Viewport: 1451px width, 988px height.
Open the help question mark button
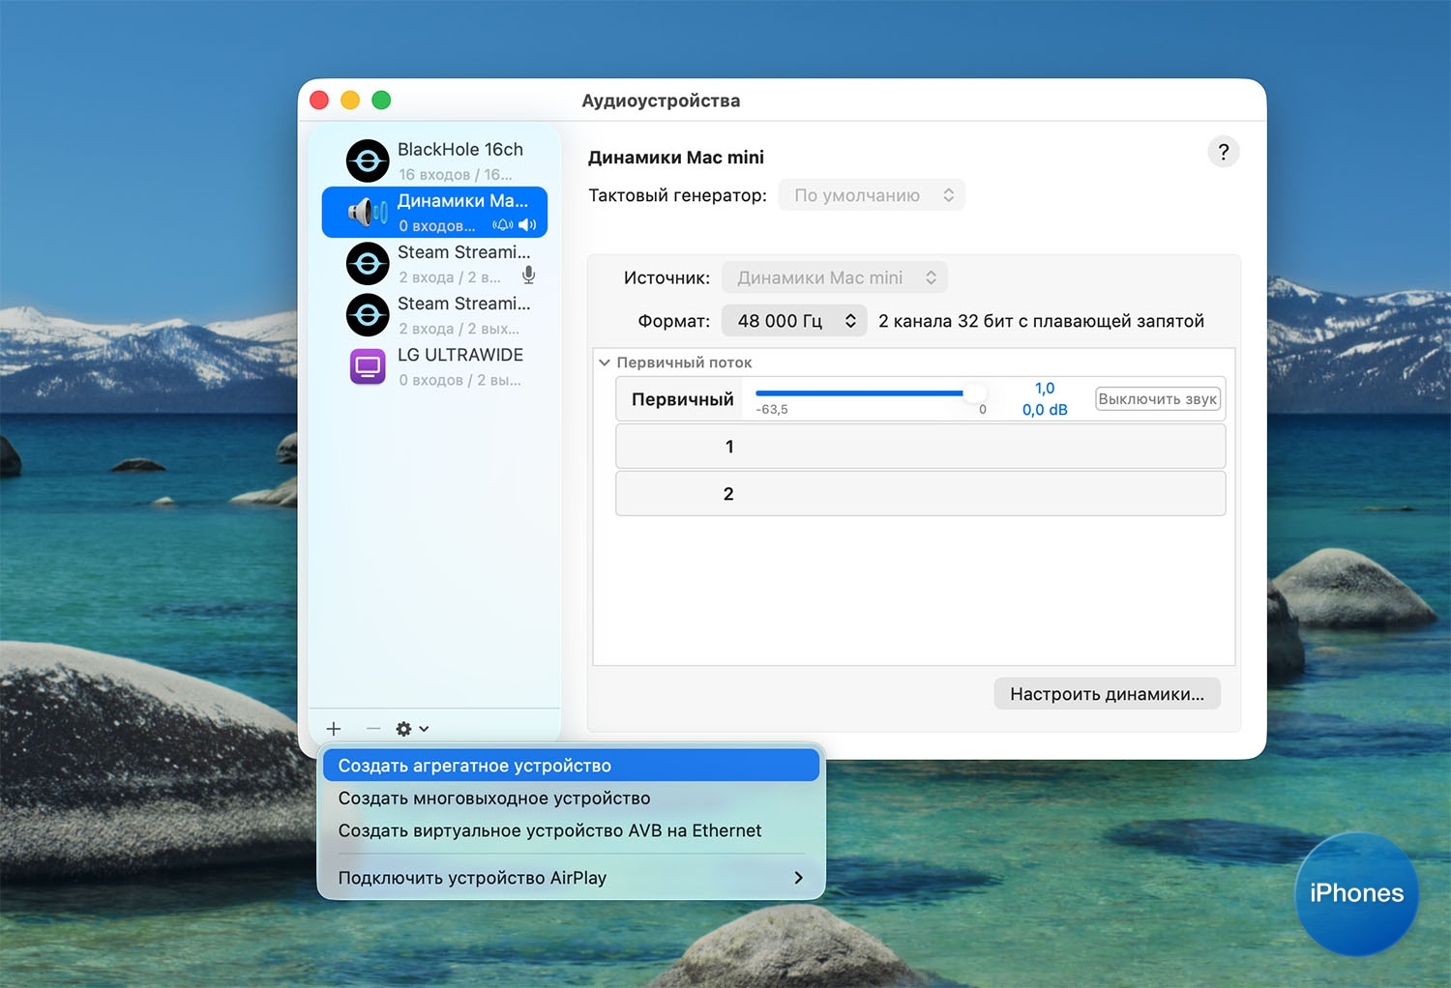[1223, 152]
